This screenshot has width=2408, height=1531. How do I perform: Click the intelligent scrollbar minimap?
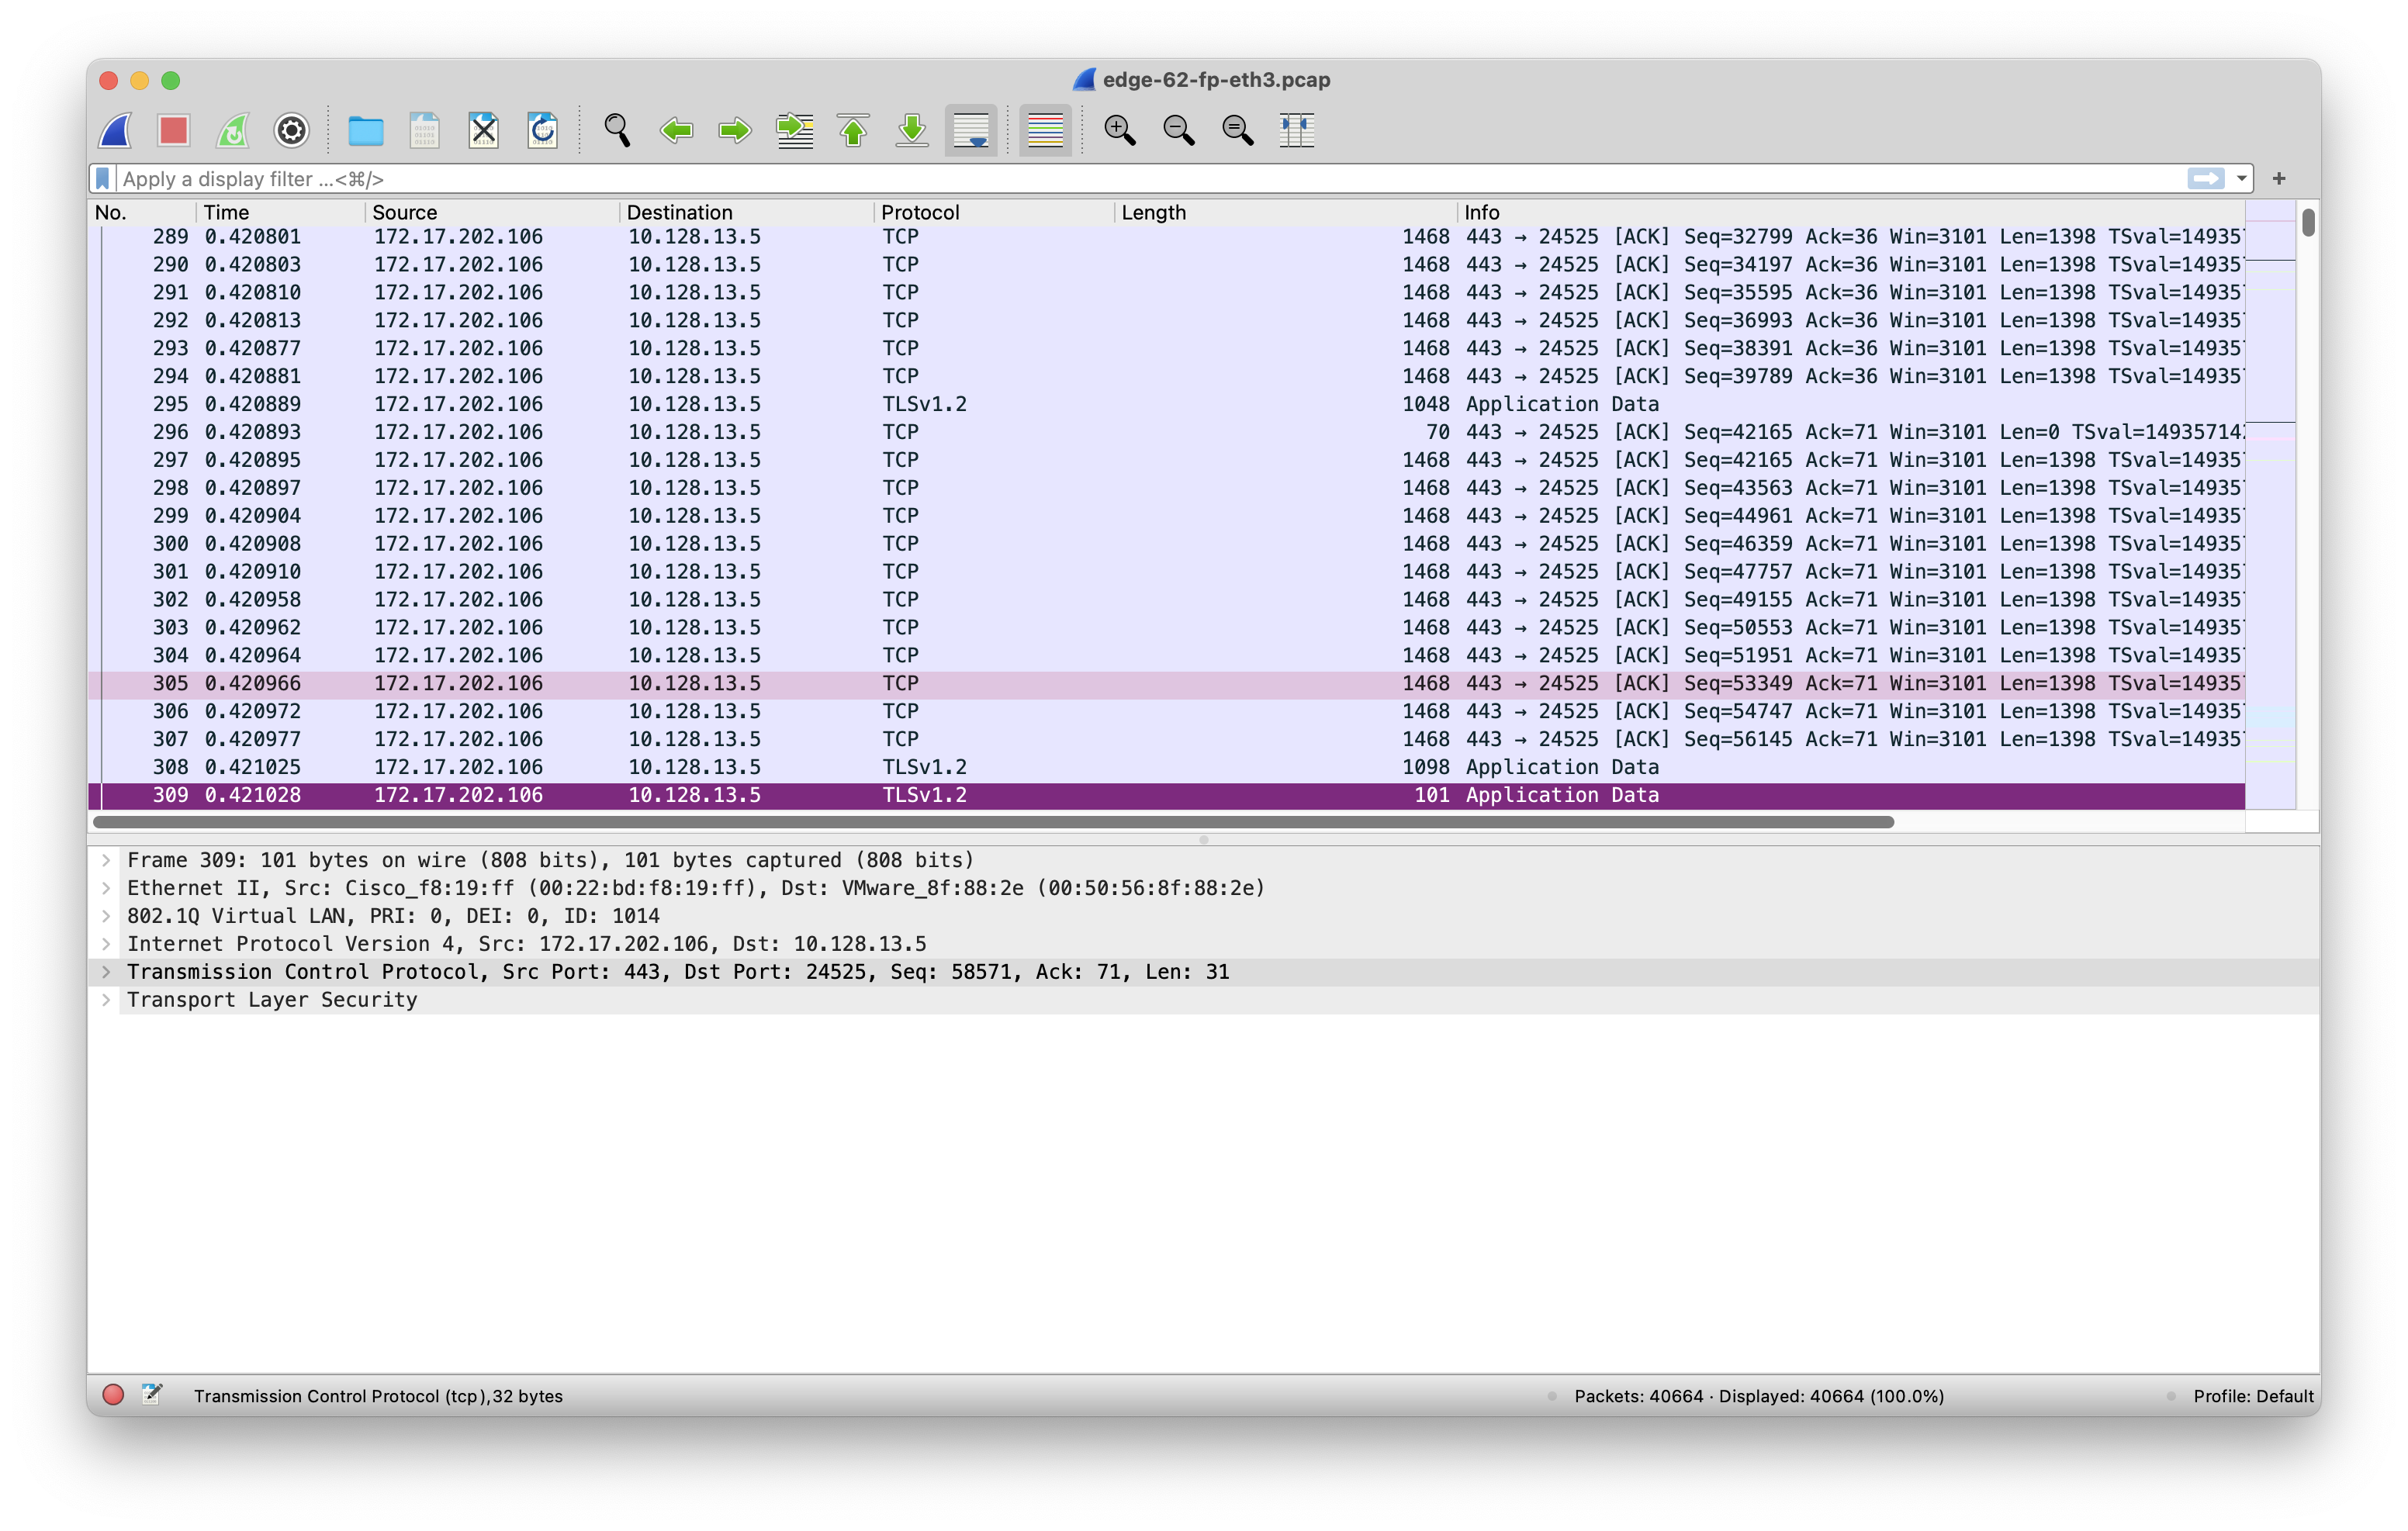(x=2270, y=504)
